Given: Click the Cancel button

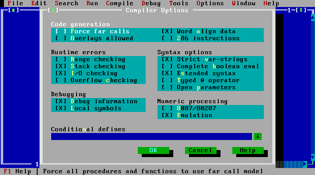Looking at the screenshot, I should (200, 150).
